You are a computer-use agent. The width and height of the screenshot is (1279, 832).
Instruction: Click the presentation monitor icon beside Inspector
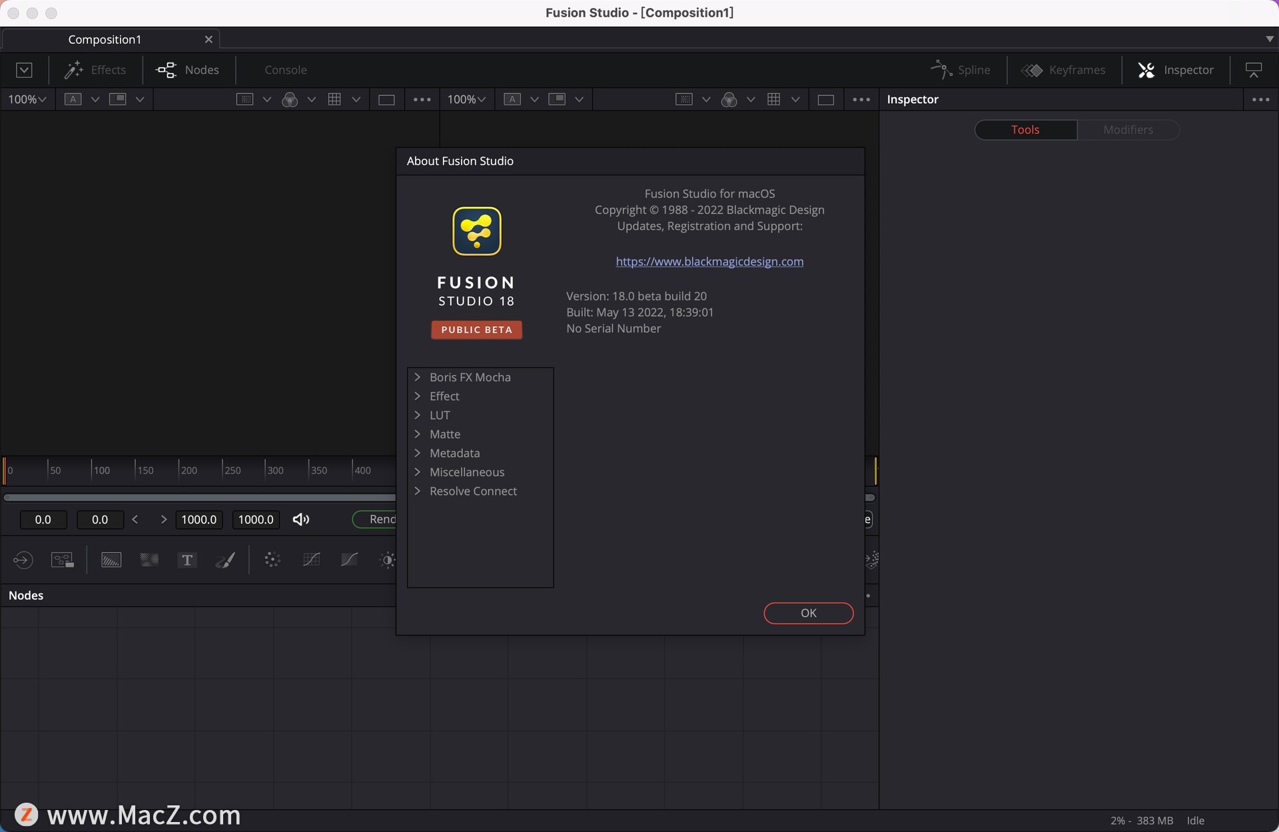point(1254,70)
